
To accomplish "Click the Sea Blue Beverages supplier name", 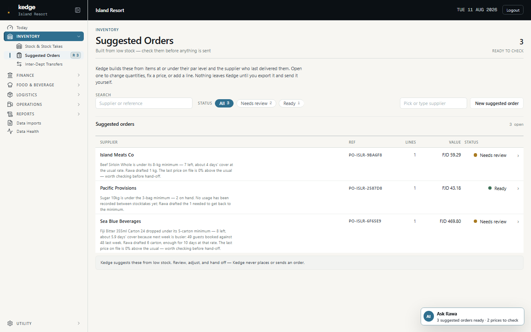I will click(120, 221).
